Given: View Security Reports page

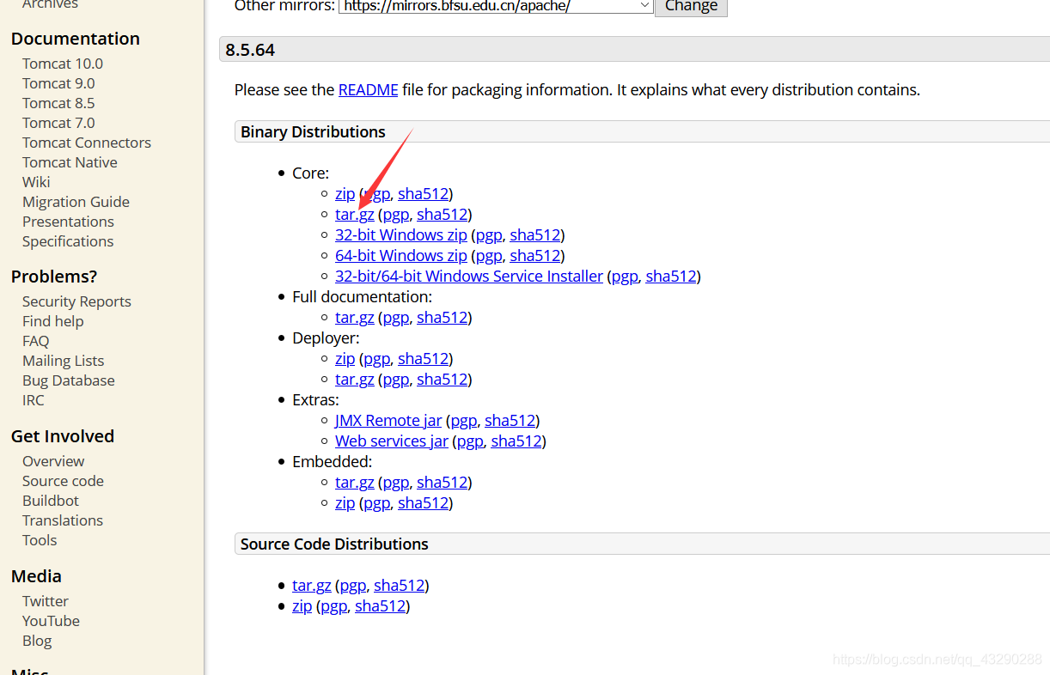Looking at the screenshot, I should click(x=76, y=301).
